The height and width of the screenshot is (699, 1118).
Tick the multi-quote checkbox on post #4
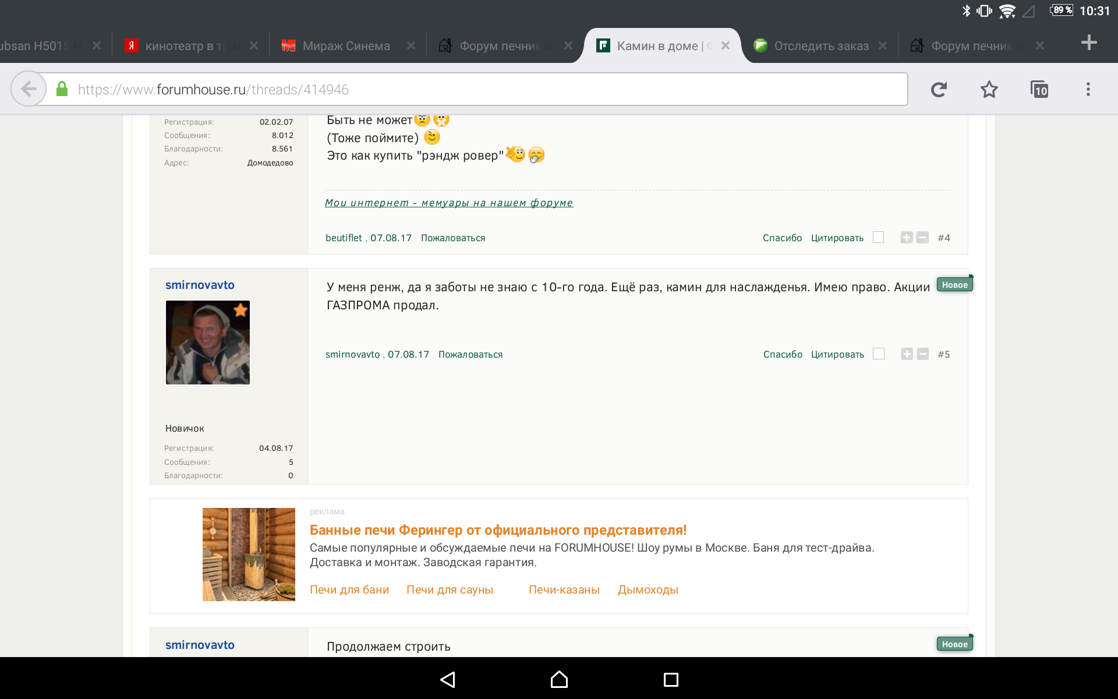click(x=879, y=237)
